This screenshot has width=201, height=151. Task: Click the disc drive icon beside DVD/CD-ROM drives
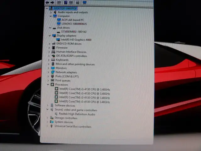click(x=54, y=44)
